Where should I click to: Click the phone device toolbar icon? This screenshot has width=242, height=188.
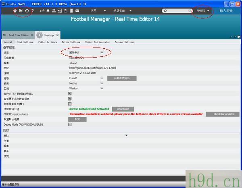(x=71, y=10)
